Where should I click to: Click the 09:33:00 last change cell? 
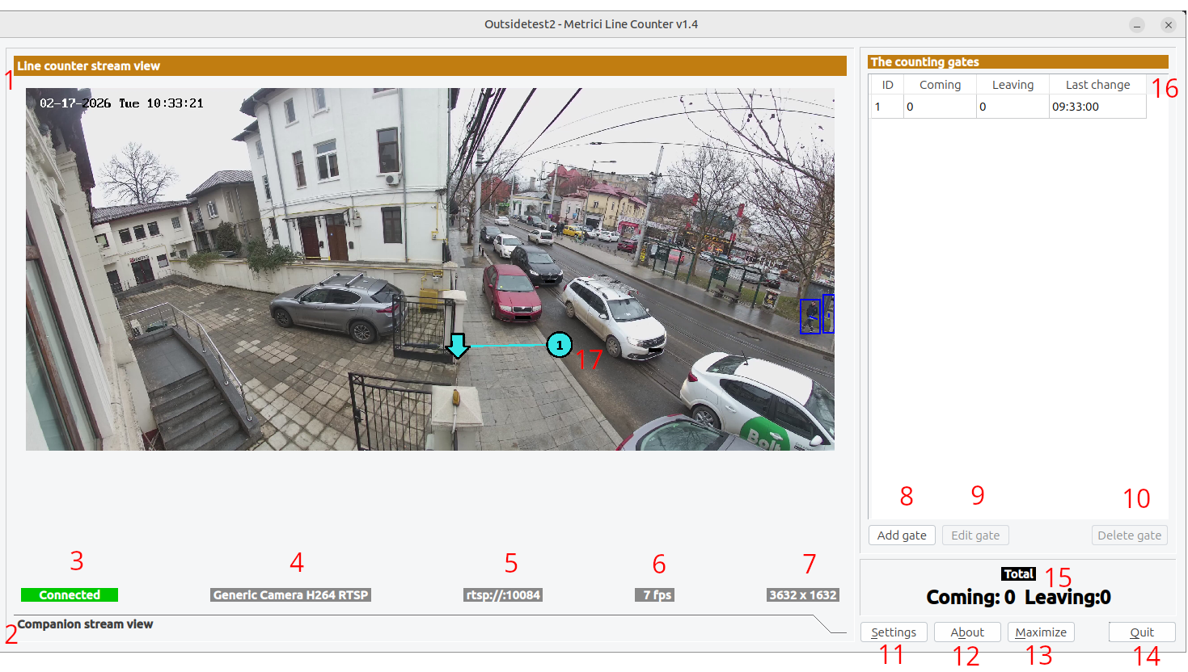(x=1097, y=107)
